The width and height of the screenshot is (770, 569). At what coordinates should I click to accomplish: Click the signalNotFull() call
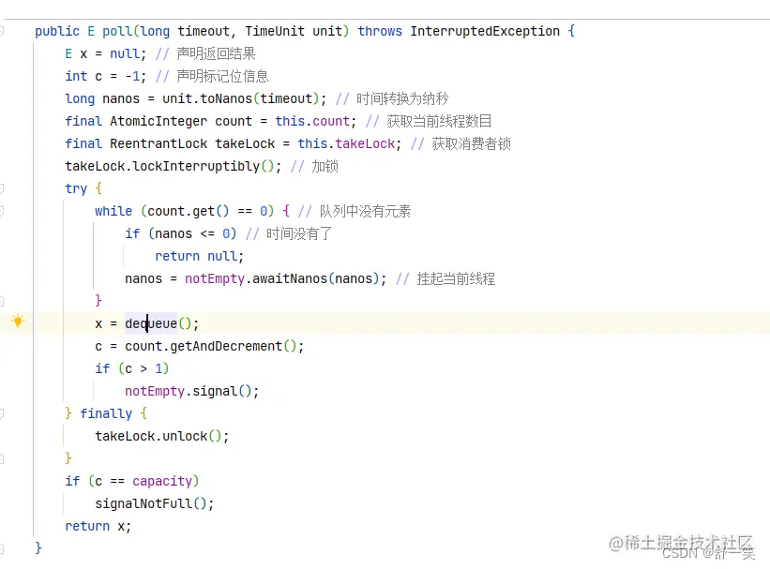coord(154,503)
